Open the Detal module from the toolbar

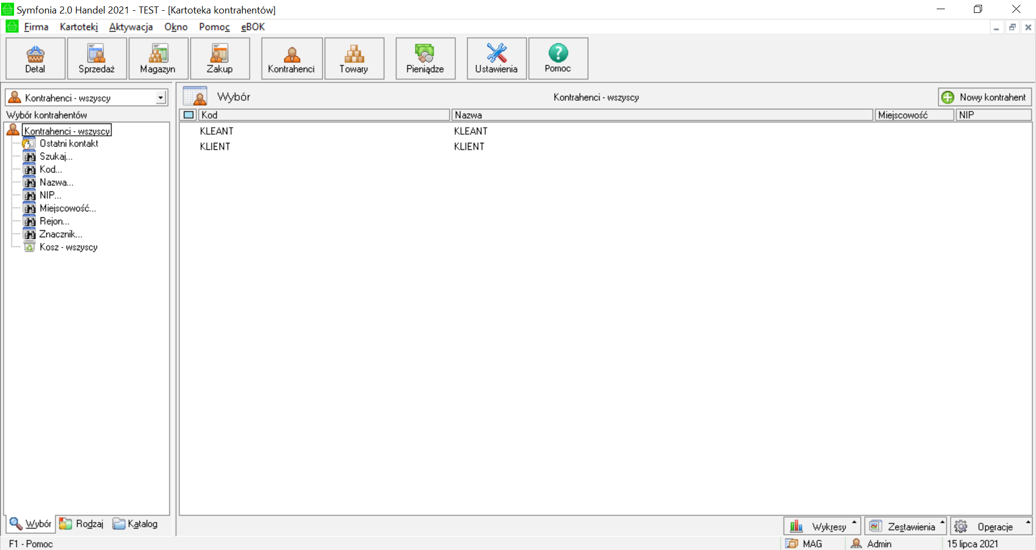(36, 58)
